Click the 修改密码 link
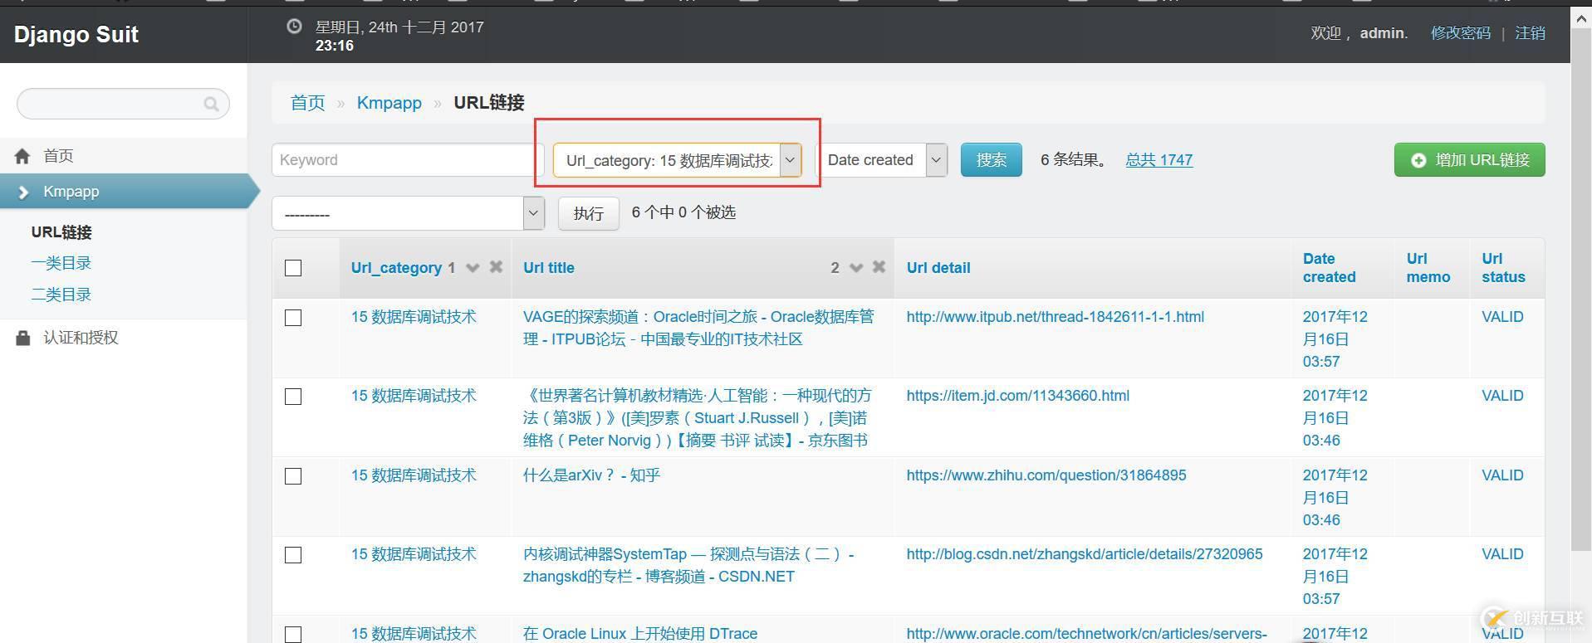This screenshot has height=643, width=1592. (1460, 33)
